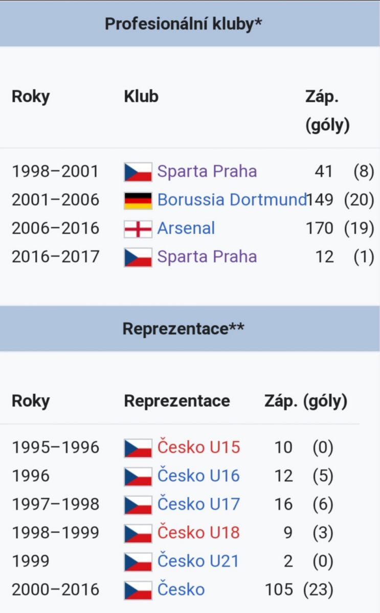Viewport: 380px width, 613px height.
Task: Click the flag icon beside Česko U16
Action: click(138, 477)
